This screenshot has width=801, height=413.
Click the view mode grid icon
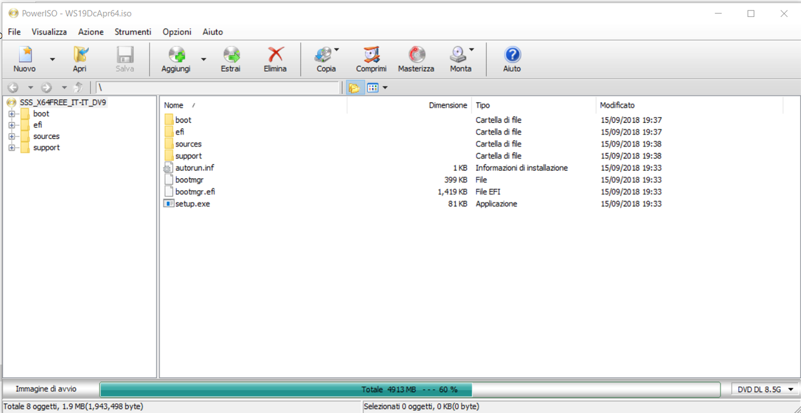pos(373,88)
